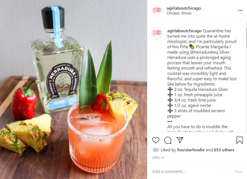Open the agirlaboutchicago header profile picture
Viewport: 247px width, 179px height.
tap(157, 10)
